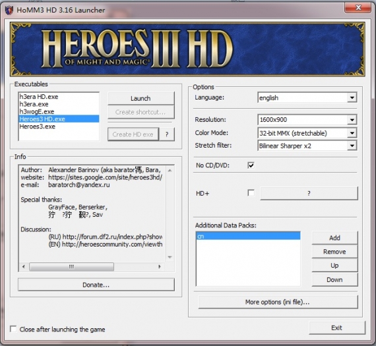Click the heroes3hd website URL text
Screen dimensions: 376x346
[106, 177]
